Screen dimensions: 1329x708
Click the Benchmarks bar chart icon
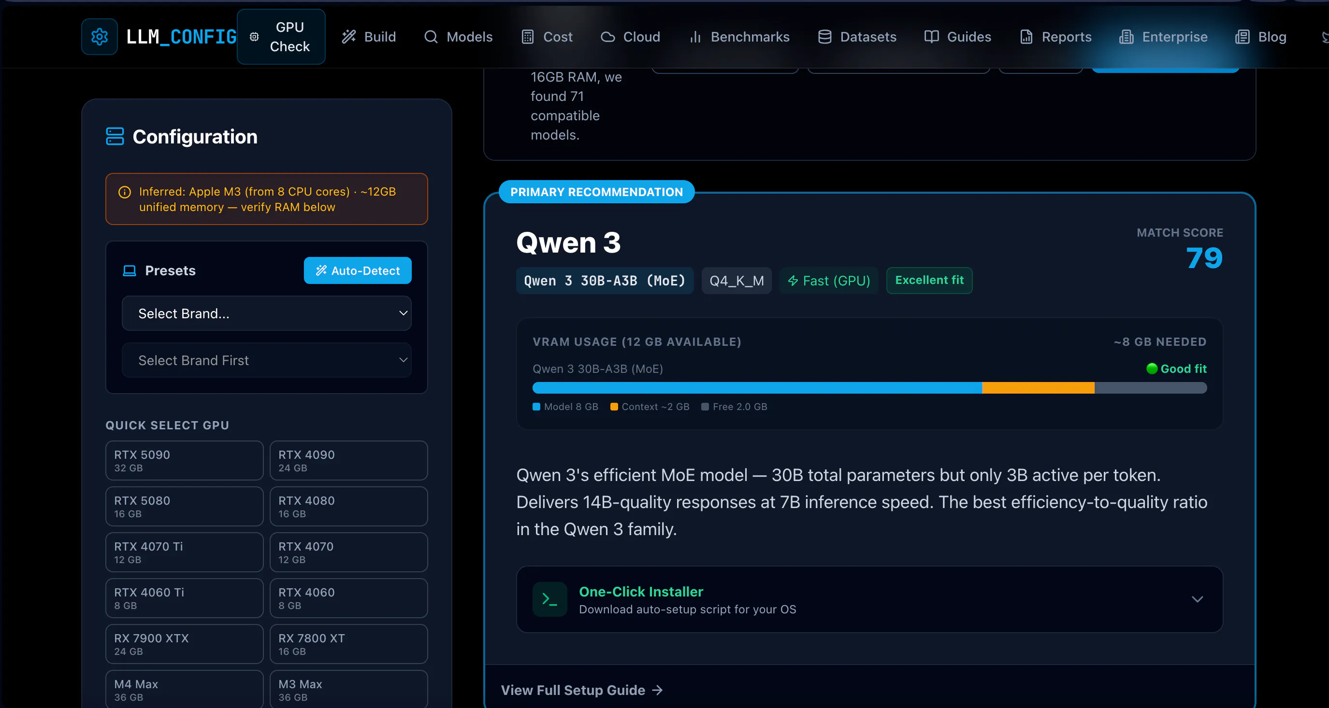tap(695, 37)
